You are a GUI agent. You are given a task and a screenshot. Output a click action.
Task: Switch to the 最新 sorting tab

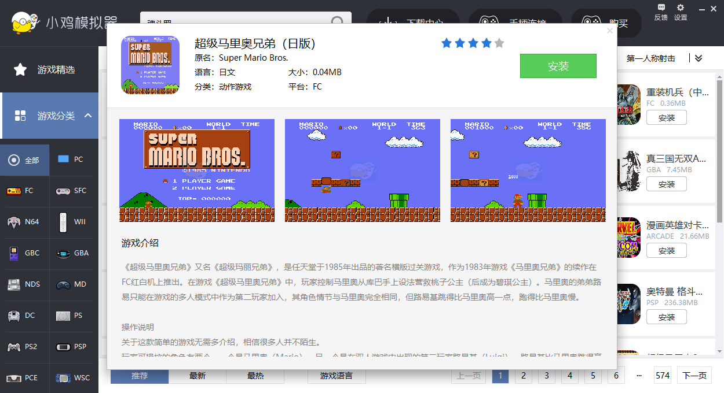198,376
